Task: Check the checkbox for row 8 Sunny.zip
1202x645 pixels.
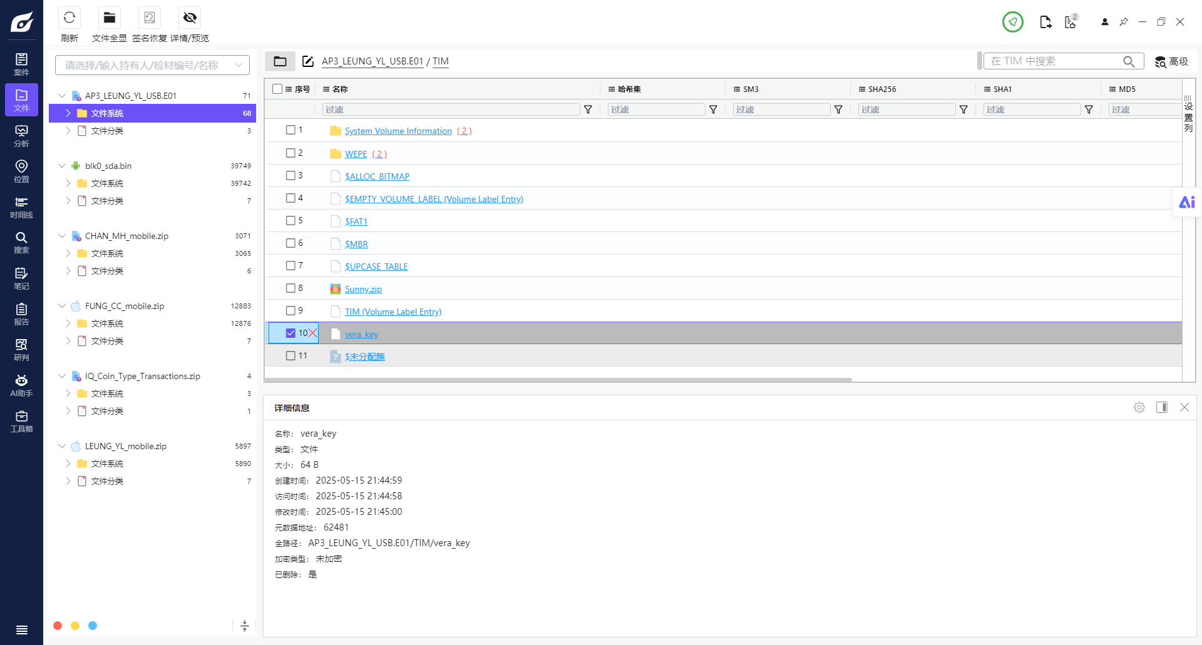Action: pyautogui.click(x=290, y=288)
